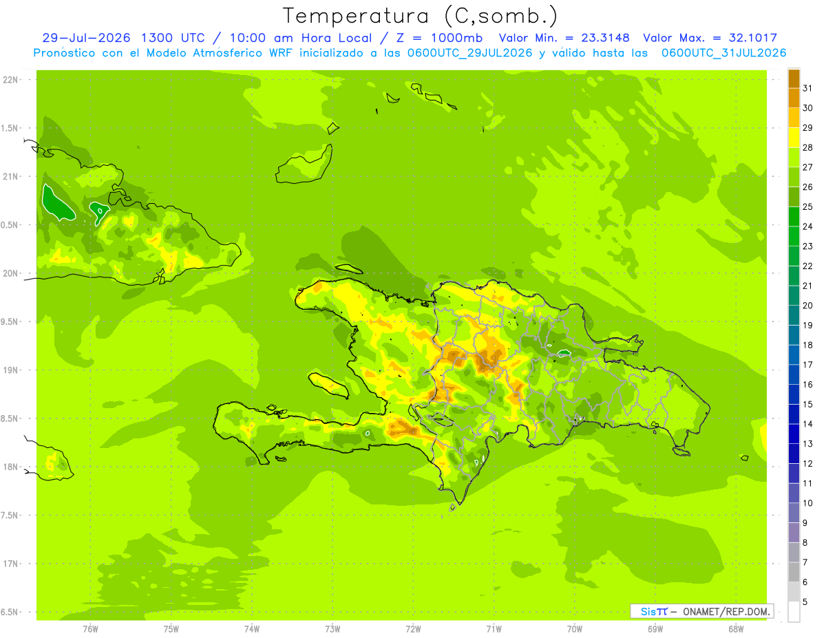Click the 'Valor Max. = 32.1017' readout
826x638 pixels.
click(710, 38)
